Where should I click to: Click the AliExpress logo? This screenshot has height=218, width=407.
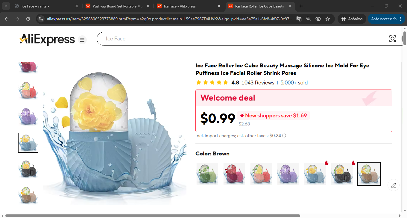pyautogui.click(x=47, y=39)
